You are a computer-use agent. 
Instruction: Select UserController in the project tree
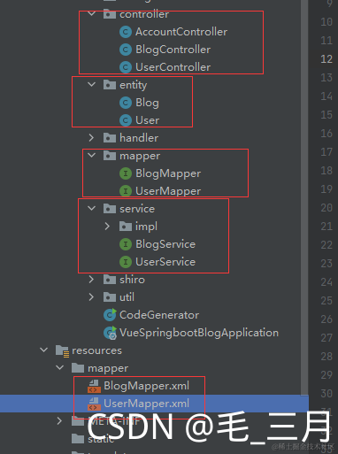[173, 67]
